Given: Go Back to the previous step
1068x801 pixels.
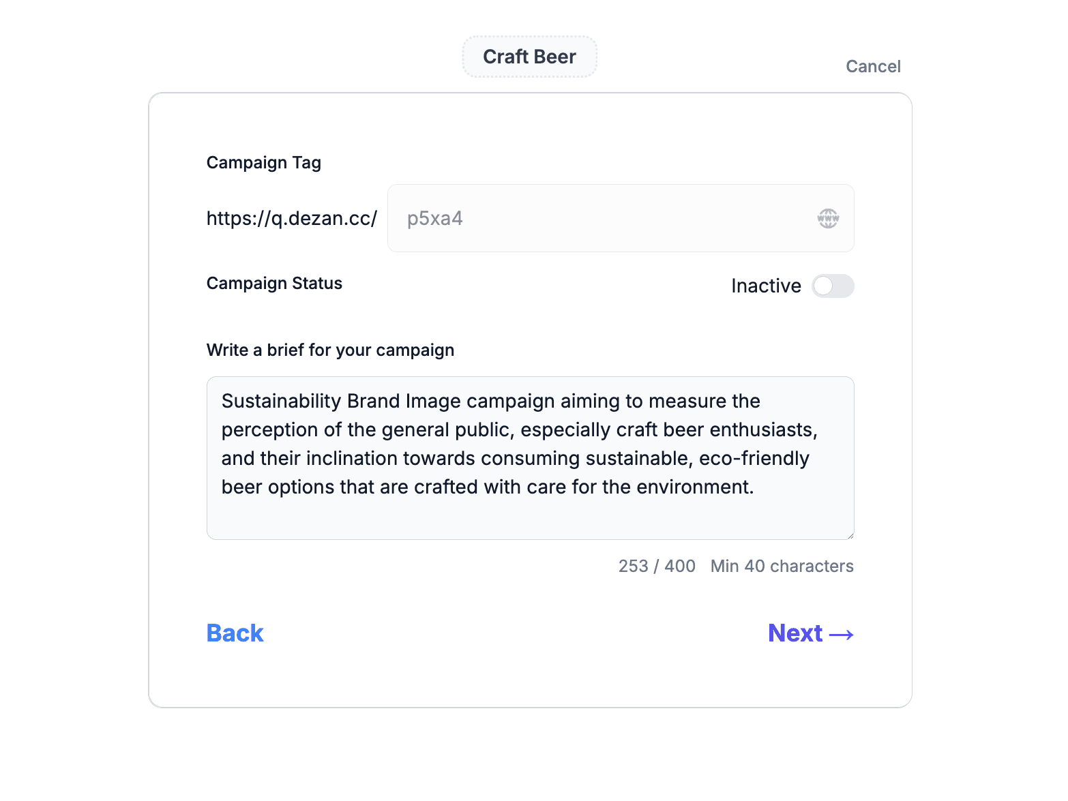Looking at the screenshot, I should click(x=235, y=633).
